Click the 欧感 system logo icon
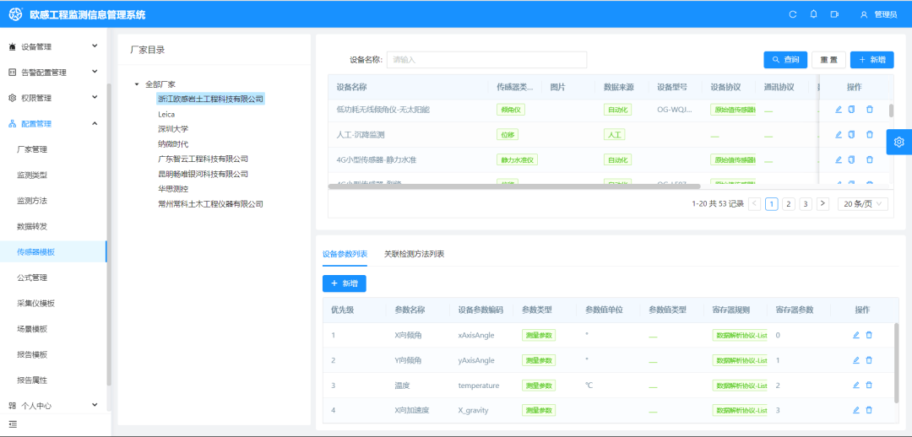The height and width of the screenshot is (437, 912). [x=16, y=14]
